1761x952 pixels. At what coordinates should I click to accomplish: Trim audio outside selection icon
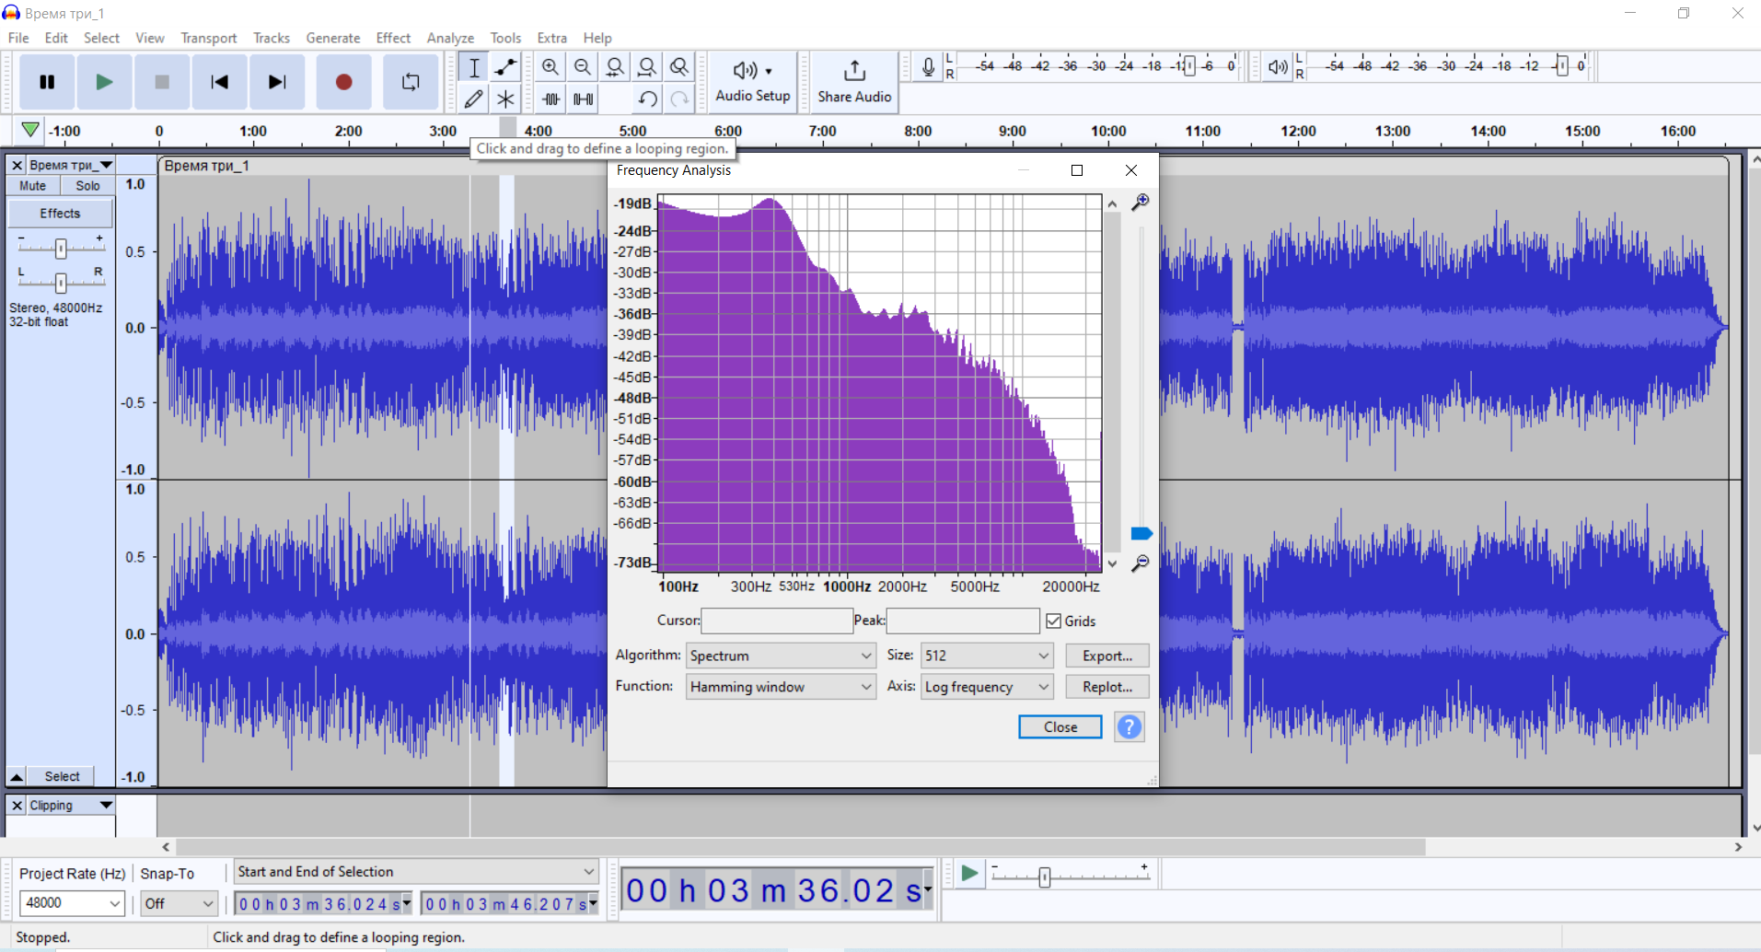click(551, 99)
